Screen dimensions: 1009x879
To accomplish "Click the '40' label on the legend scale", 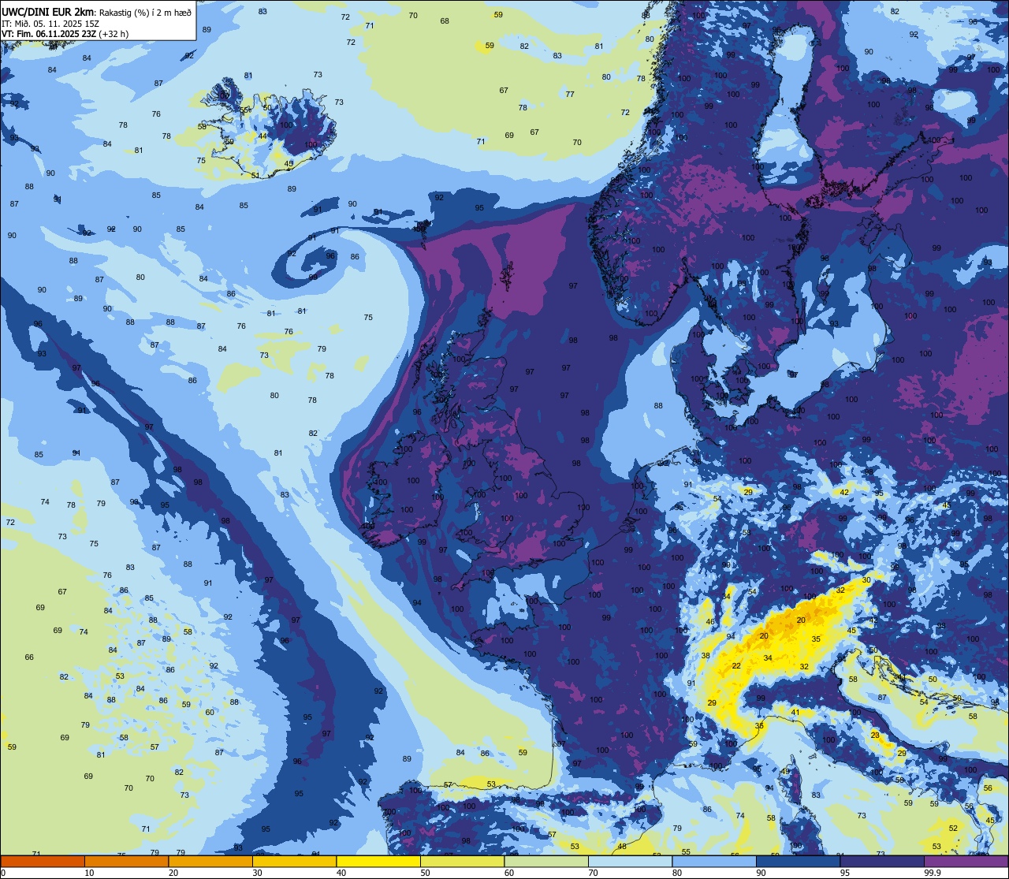I will pyautogui.click(x=341, y=873).
